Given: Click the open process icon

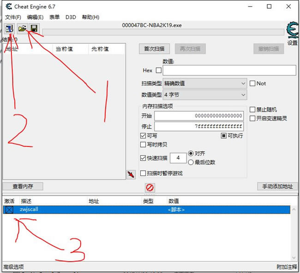Looking at the screenshot, I should [9, 29].
